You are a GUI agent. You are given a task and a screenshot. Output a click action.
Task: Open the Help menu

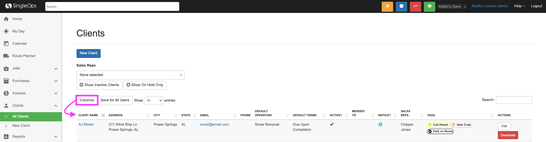(519, 6)
